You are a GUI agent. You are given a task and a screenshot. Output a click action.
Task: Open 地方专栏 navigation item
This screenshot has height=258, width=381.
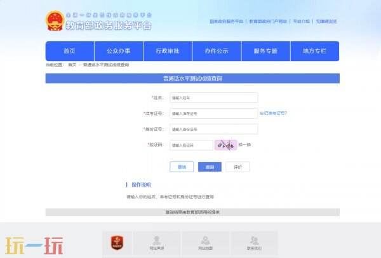pyautogui.click(x=314, y=51)
